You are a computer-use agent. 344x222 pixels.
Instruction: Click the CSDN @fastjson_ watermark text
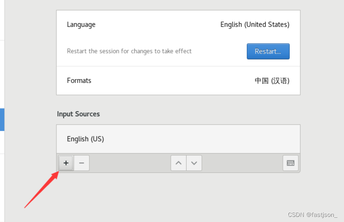tap(312, 214)
